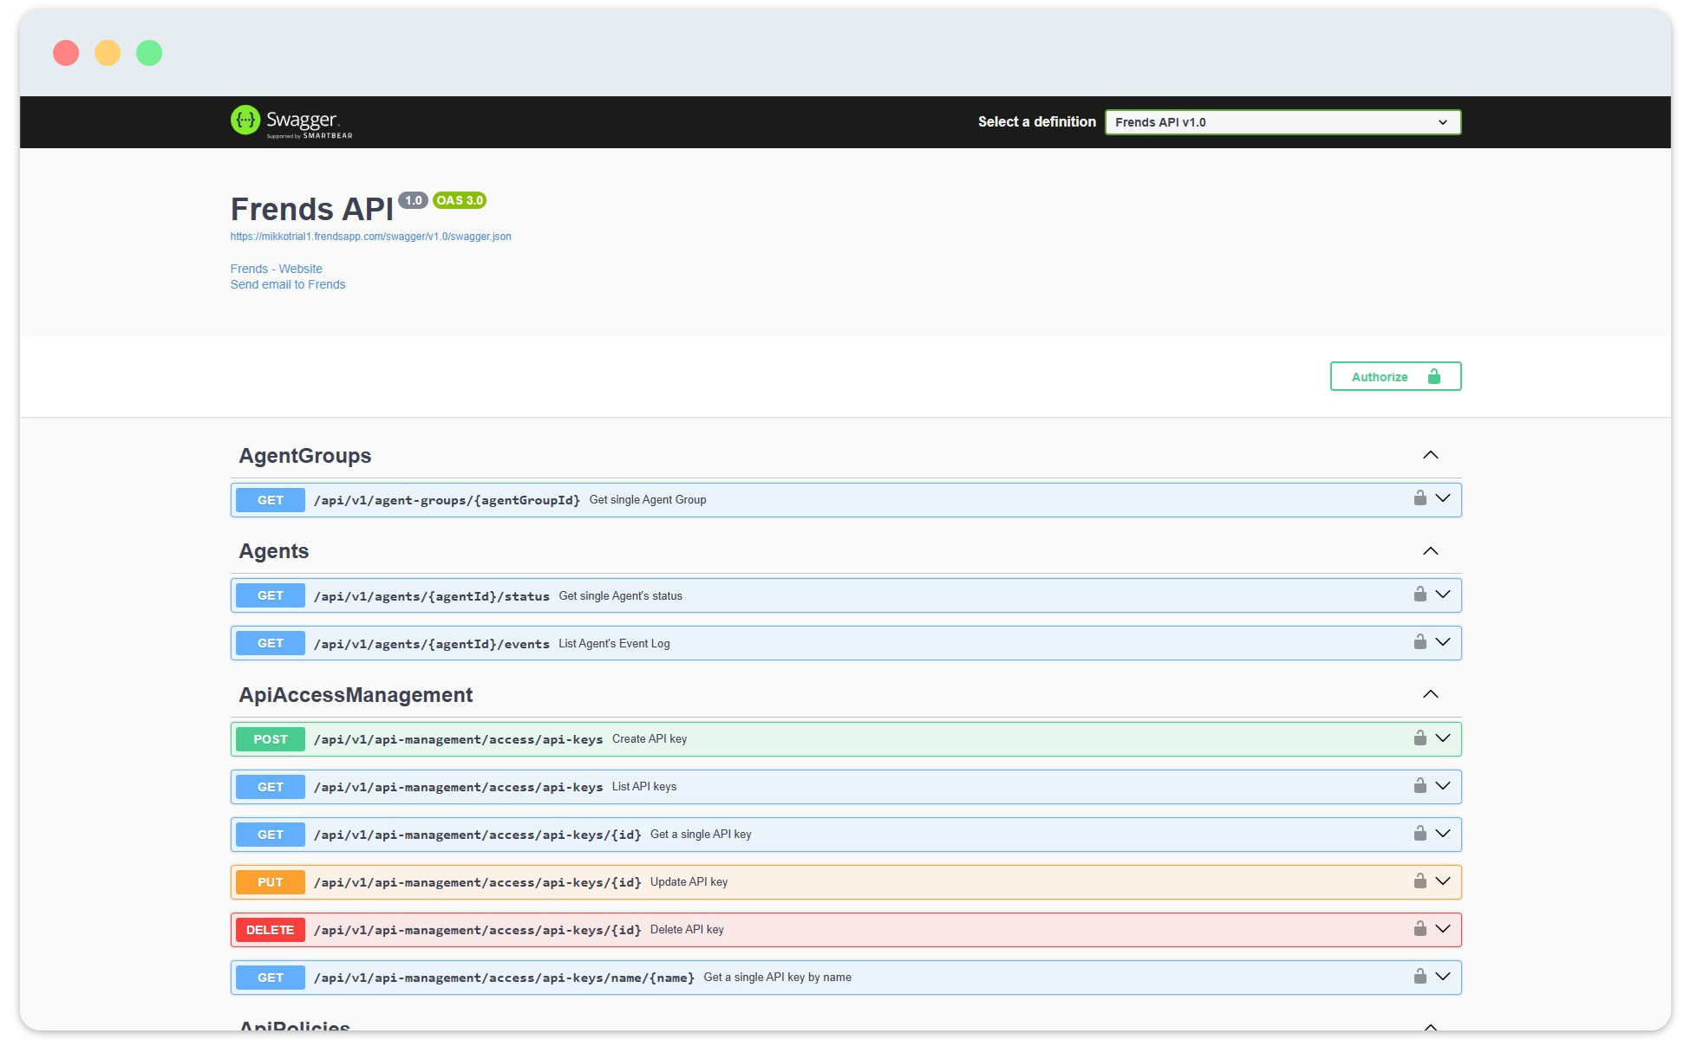Click the lock icon on Get API key by name
The height and width of the screenshot is (1040, 1691).
point(1420,976)
